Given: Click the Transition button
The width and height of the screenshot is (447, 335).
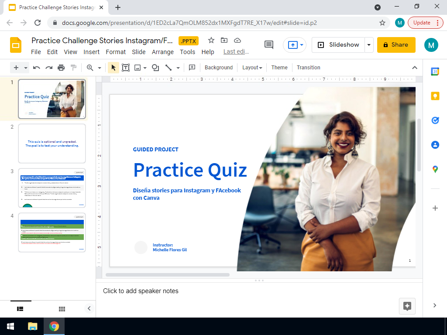Looking at the screenshot, I should tap(308, 68).
